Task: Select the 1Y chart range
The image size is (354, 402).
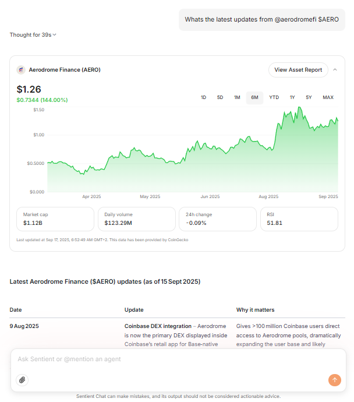Action: click(x=292, y=97)
